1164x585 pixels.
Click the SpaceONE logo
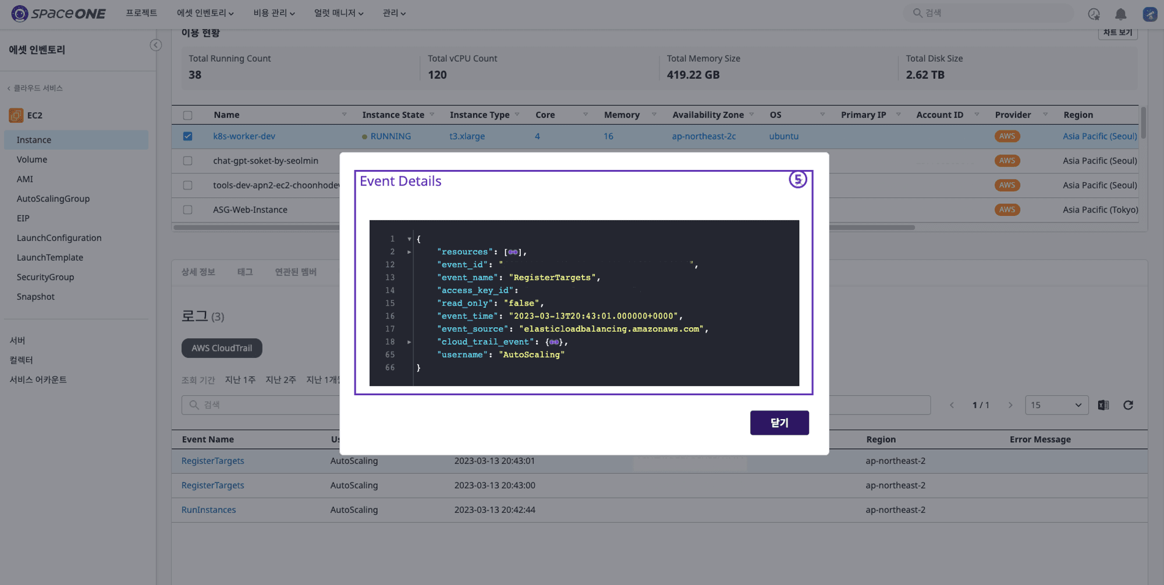(58, 13)
